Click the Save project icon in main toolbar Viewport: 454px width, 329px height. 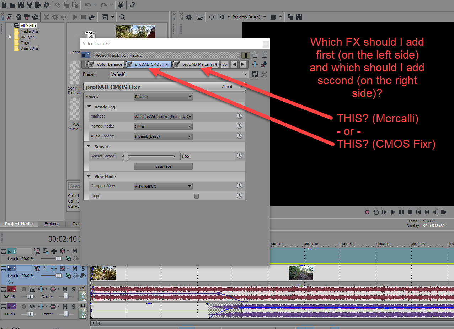[21, 5]
